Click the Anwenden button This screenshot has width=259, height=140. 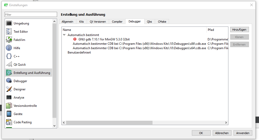click(243, 133)
